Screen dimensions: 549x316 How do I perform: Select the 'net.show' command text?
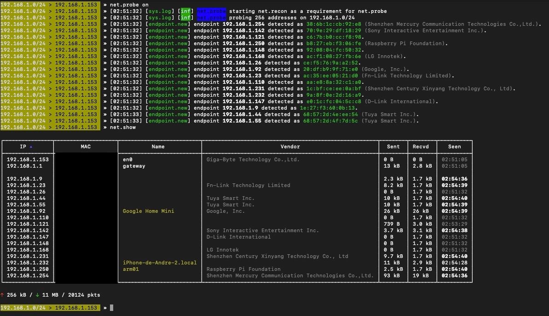click(x=123, y=128)
